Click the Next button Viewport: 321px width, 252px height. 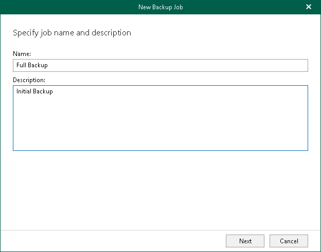tap(245, 241)
